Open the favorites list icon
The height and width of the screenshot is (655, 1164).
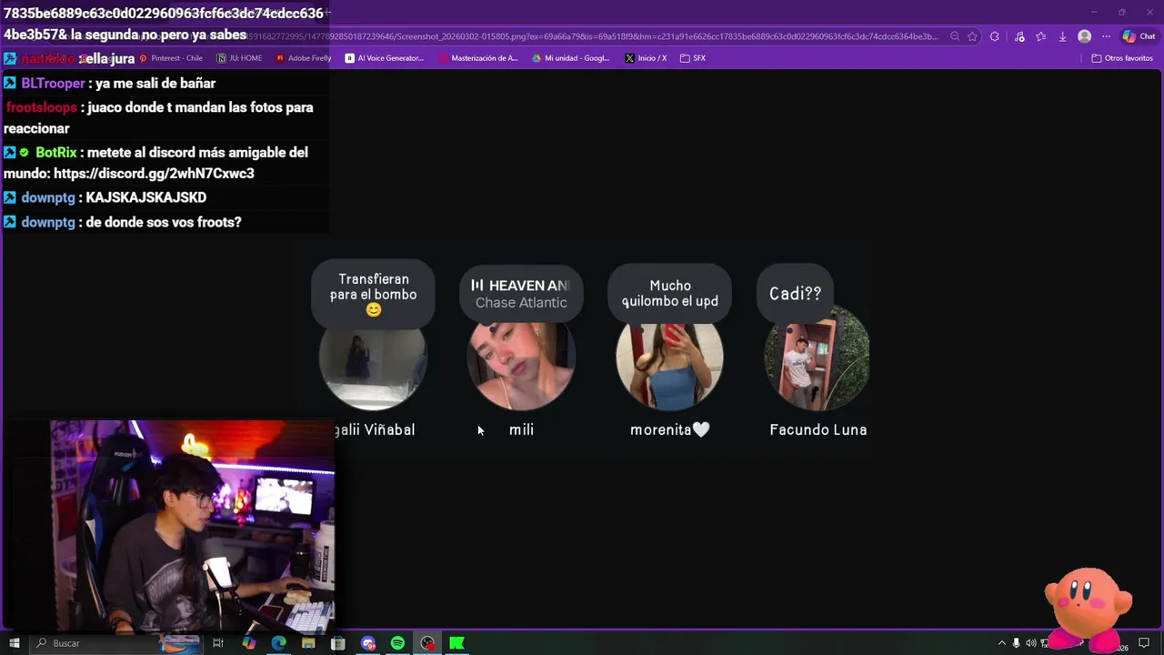coord(1041,36)
